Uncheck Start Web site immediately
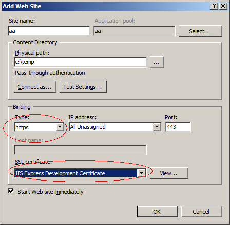The width and height of the screenshot is (230, 225). click(11, 191)
